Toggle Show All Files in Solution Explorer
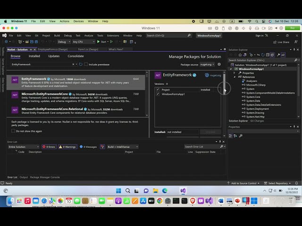Screen dimensions: 302x226 pyautogui.click(x=272, y=55)
